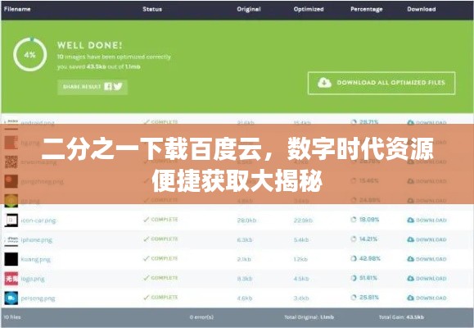Viewport: 474px width, 328px height.
Task: Download optimized peiseng.png via cloud icon
Action: tap(410, 298)
